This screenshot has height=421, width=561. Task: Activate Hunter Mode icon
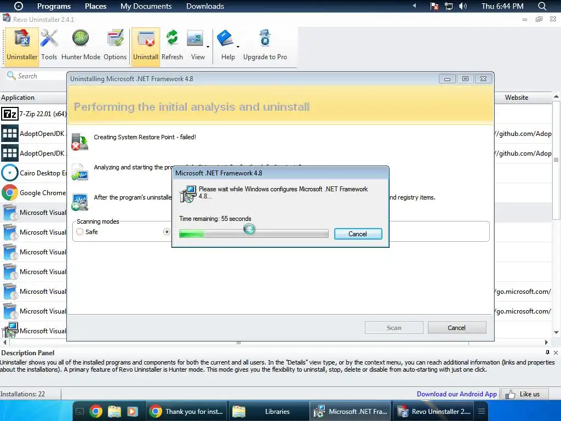pyautogui.click(x=81, y=46)
